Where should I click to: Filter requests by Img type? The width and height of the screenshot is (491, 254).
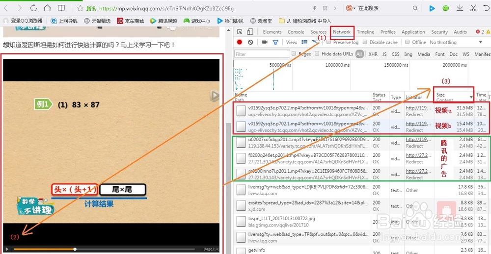point(408,54)
